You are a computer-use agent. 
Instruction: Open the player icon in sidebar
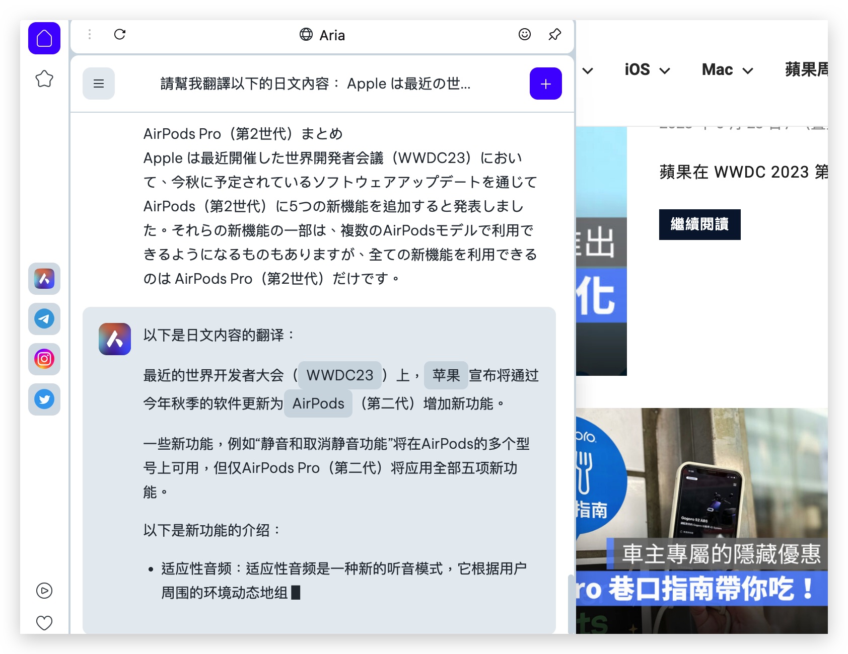(x=44, y=591)
